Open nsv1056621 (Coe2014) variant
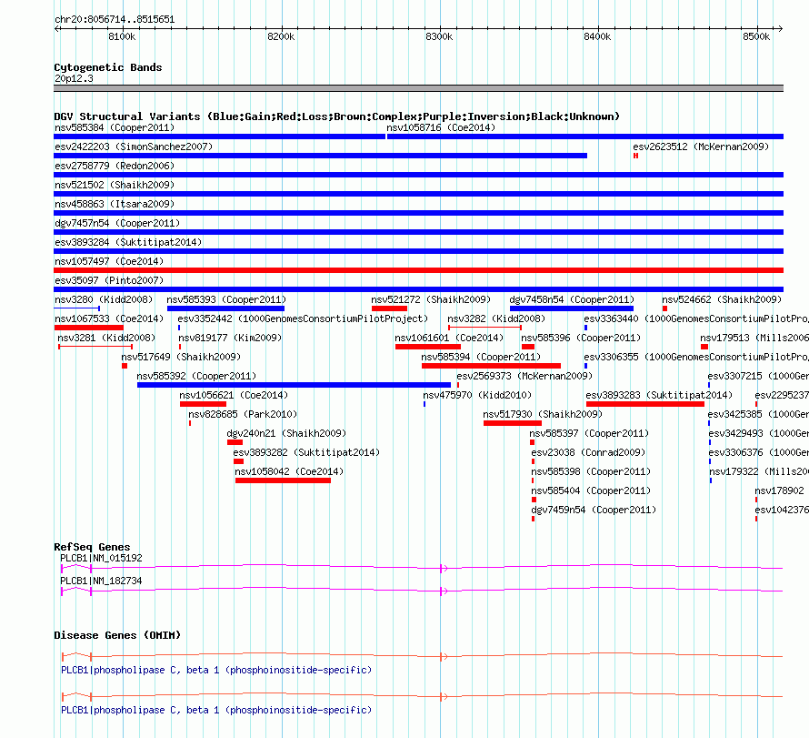 point(234,395)
